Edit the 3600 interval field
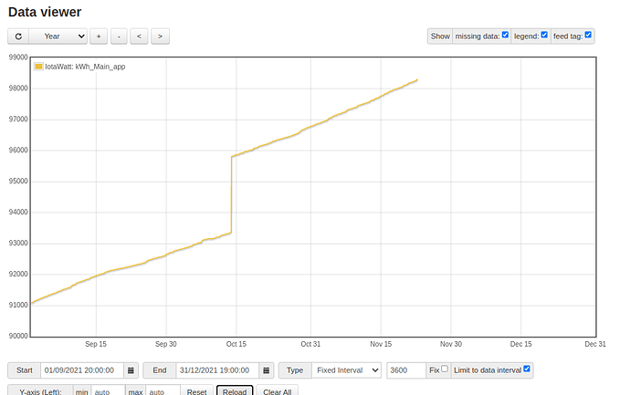The width and height of the screenshot is (630, 395). [406, 370]
